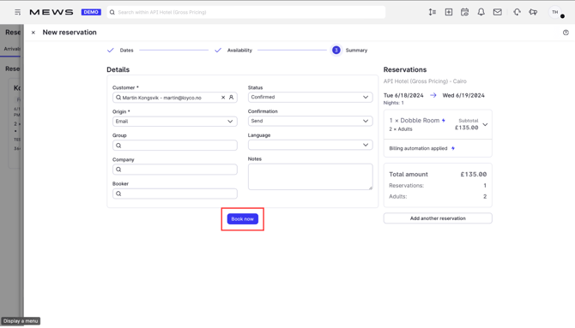575x328 pixels.
Task: Close the New reservation panel
Action: click(x=33, y=33)
